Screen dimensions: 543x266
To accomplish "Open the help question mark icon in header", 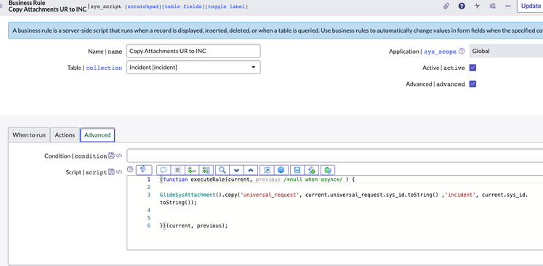I will (x=462, y=6).
